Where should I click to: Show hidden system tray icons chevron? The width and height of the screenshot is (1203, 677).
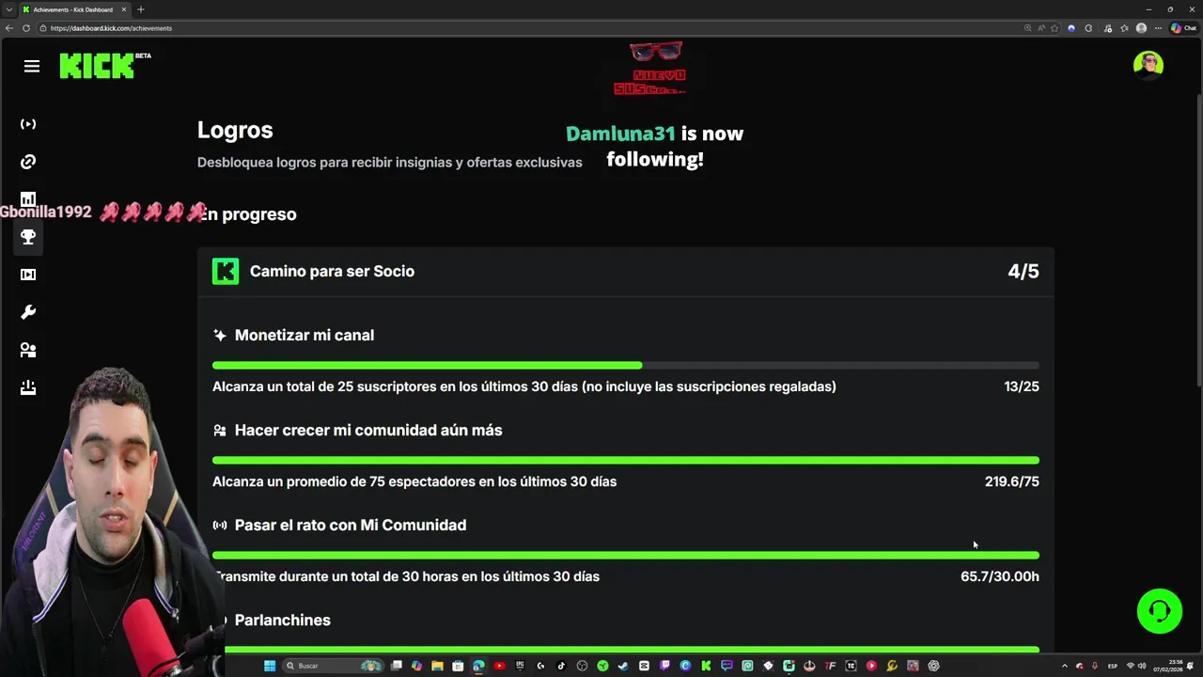pos(1065,666)
